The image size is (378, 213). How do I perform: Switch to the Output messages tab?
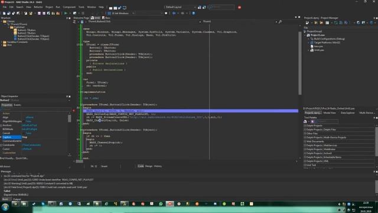tap(17, 199)
